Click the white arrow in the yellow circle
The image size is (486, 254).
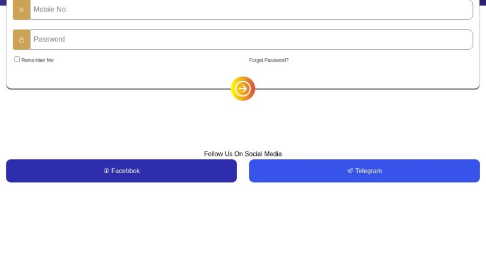(243, 89)
